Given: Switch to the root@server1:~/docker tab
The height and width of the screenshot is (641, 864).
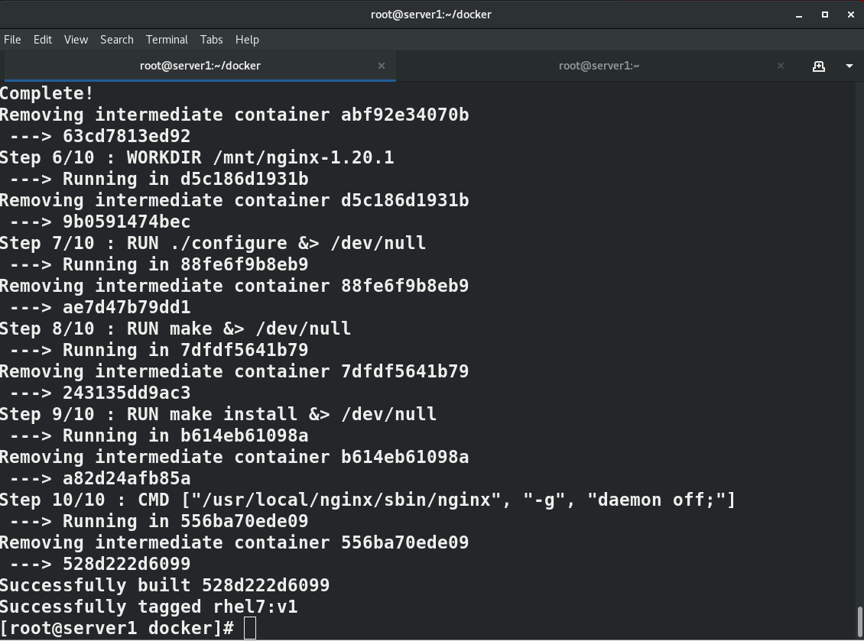Looking at the screenshot, I should pos(200,66).
